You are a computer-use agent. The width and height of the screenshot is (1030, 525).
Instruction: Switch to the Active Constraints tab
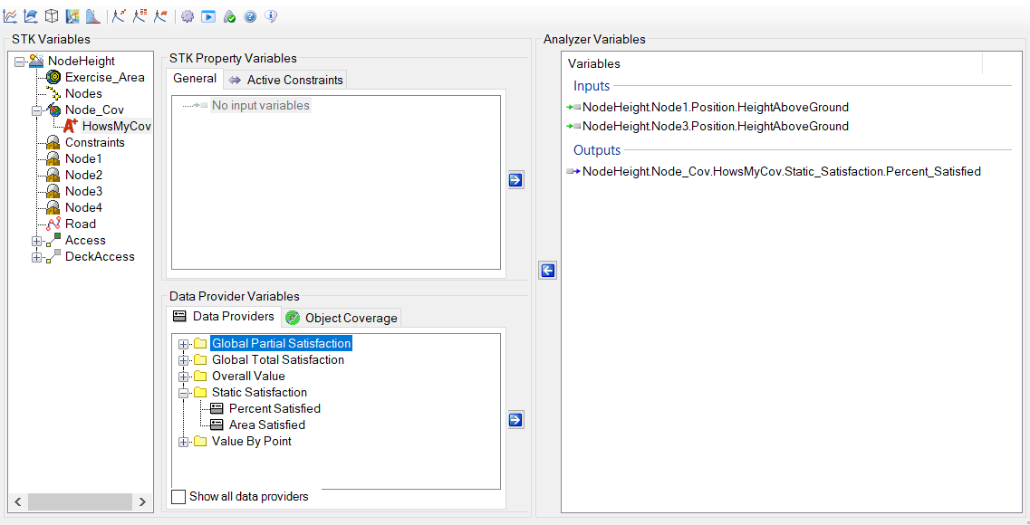pos(285,80)
